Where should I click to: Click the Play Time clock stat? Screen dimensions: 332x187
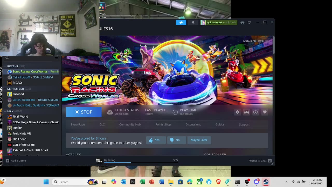[x=185, y=112]
